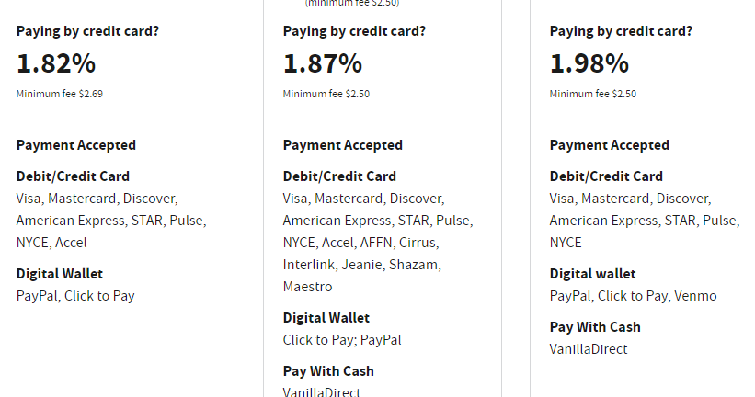Click "Digital Wallet" heading in the 1.82% column
The width and height of the screenshot is (755, 397).
60,274
